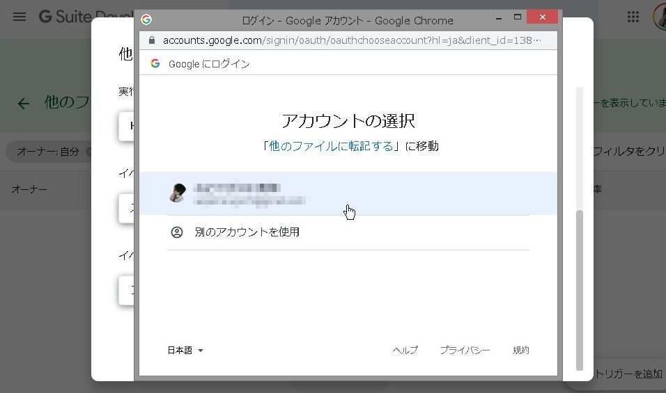This screenshot has width=666, height=393.
Task: Open the ヘルプ link
Action: 405,351
